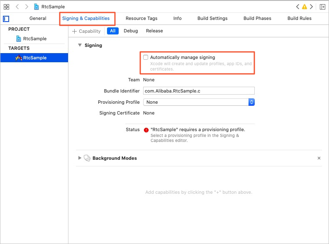Click the Bundle Identifier text field
Image resolution: width=329 pixels, height=244 pixels.
click(x=199, y=91)
